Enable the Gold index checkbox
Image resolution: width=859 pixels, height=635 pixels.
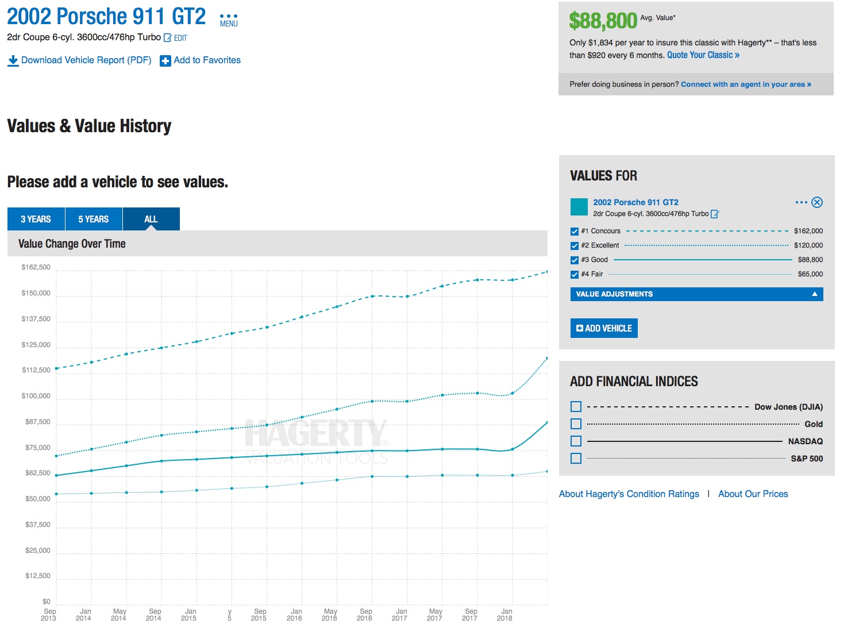[576, 424]
